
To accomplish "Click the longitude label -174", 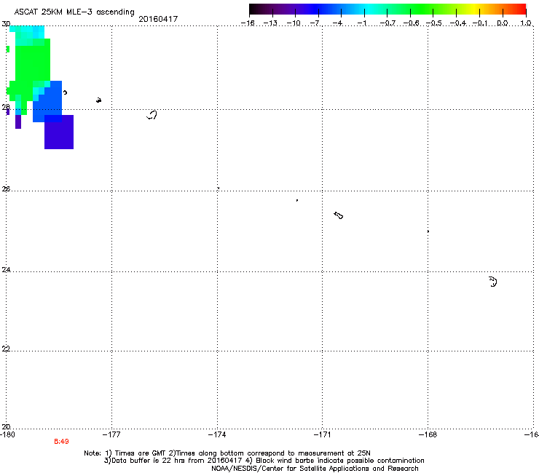I will (217, 434).
